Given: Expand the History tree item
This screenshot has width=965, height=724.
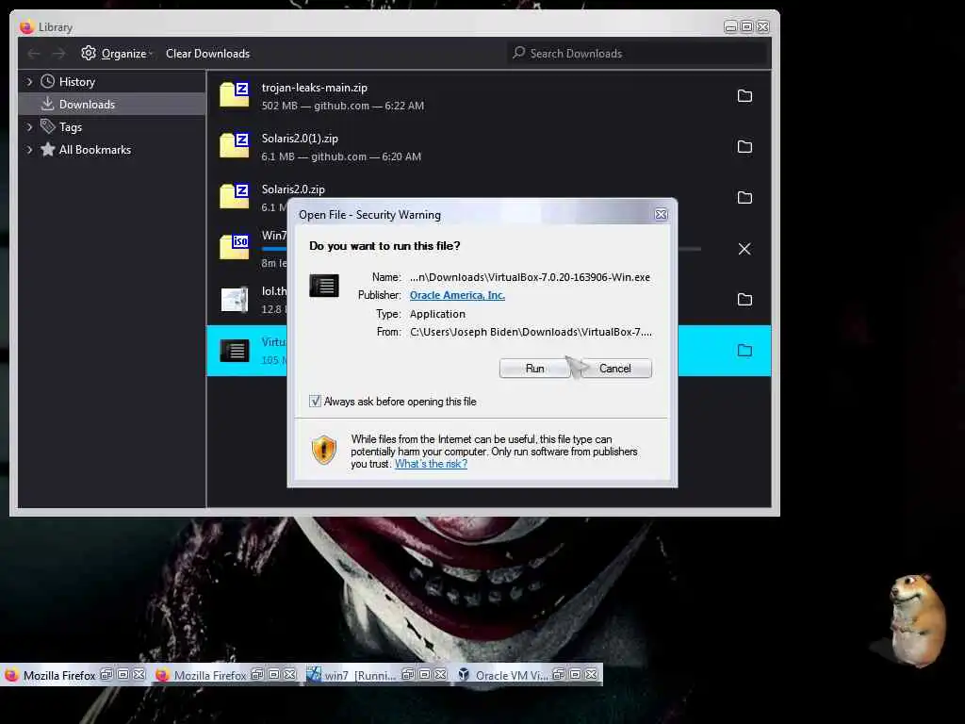Looking at the screenshot, I should point(29,82).
